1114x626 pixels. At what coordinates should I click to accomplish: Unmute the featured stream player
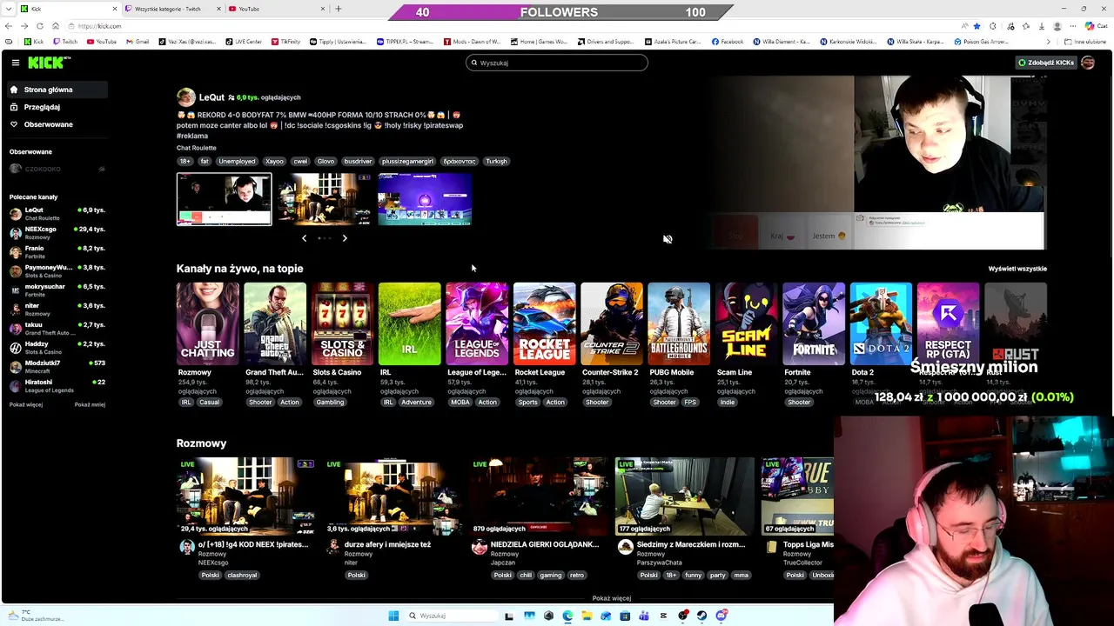pyautogui.click(x=668, y=239)
